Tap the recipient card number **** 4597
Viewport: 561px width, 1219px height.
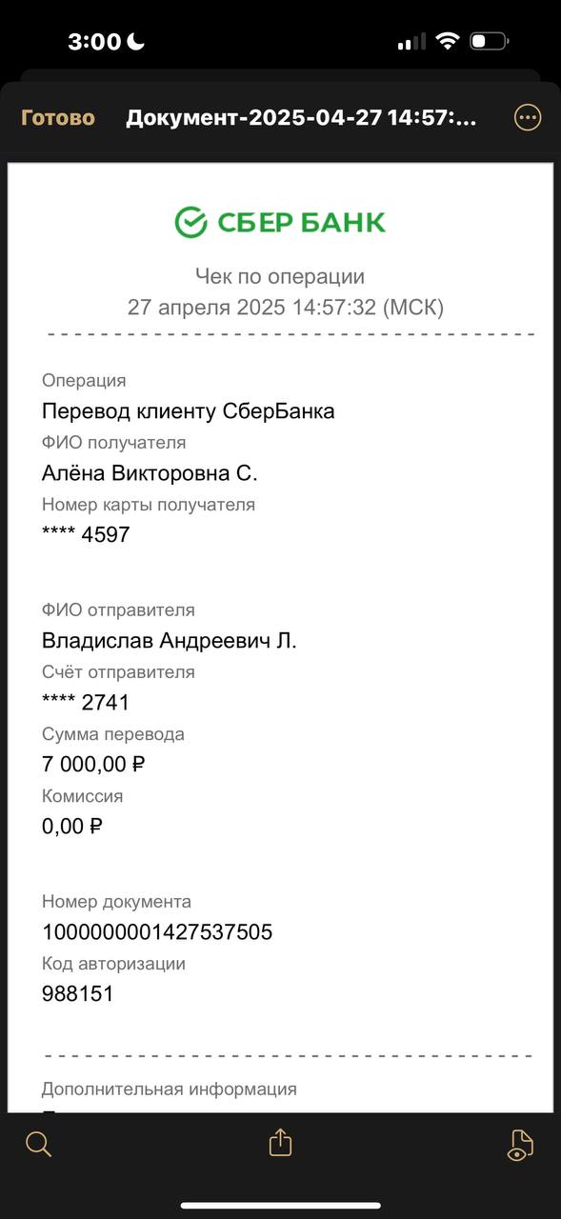[86, 534]
